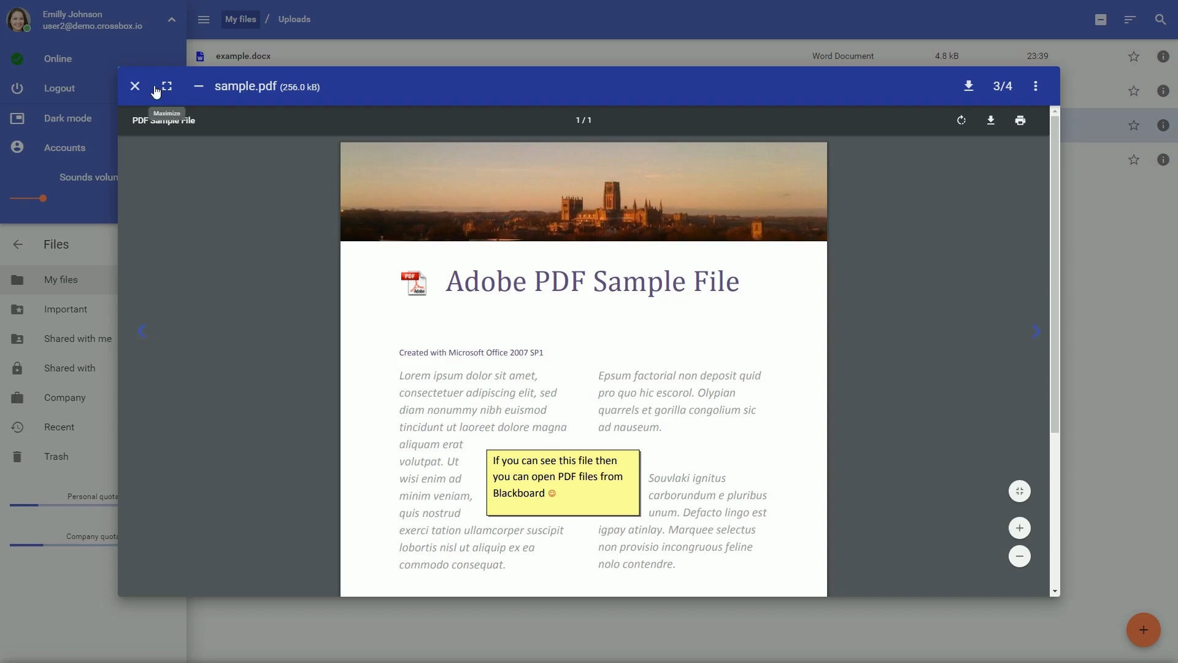Go back using the Files back arrow
The width and height of the screenshot is (1178, 663).
click(18, 244)
